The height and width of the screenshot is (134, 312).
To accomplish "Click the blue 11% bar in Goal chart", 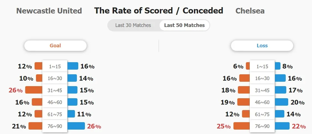I will [x=71, y=114].
